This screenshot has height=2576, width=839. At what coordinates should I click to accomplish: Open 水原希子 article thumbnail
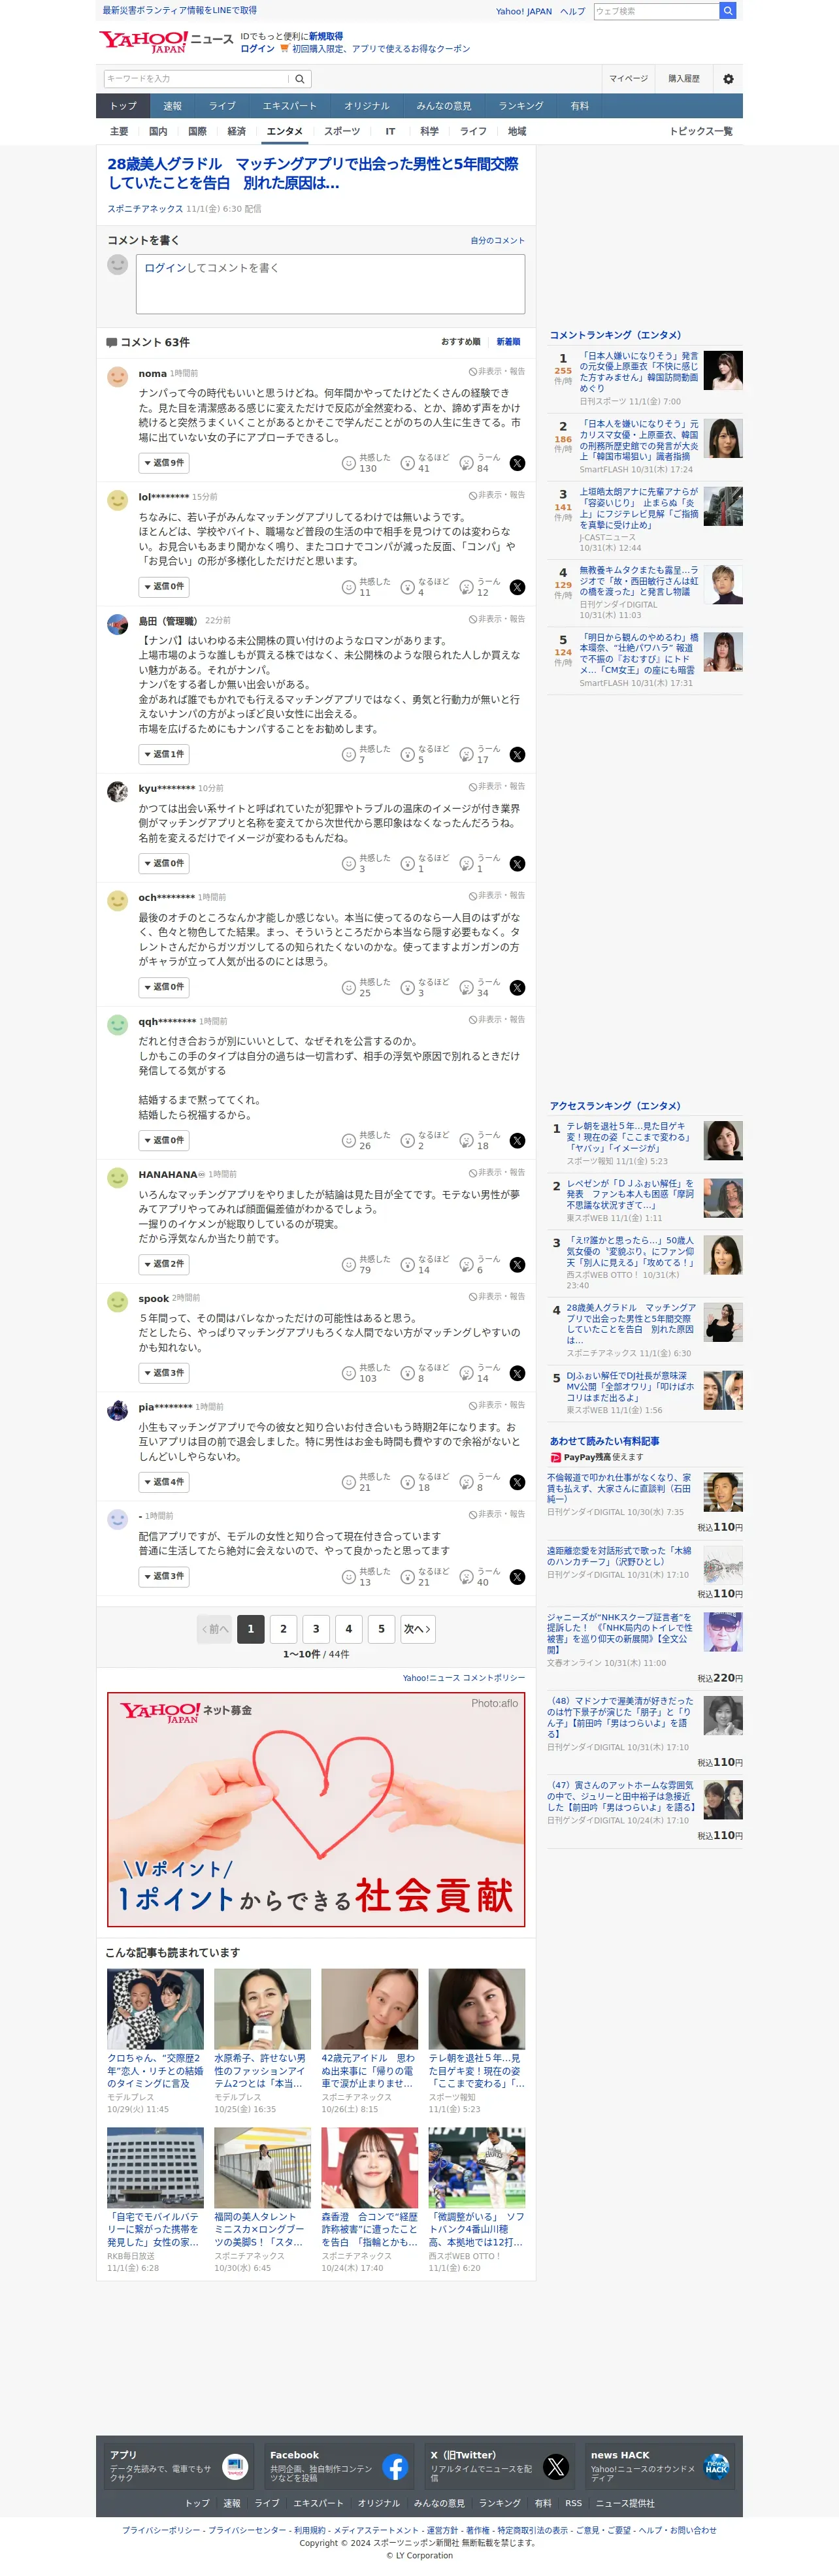(262, 2010)
